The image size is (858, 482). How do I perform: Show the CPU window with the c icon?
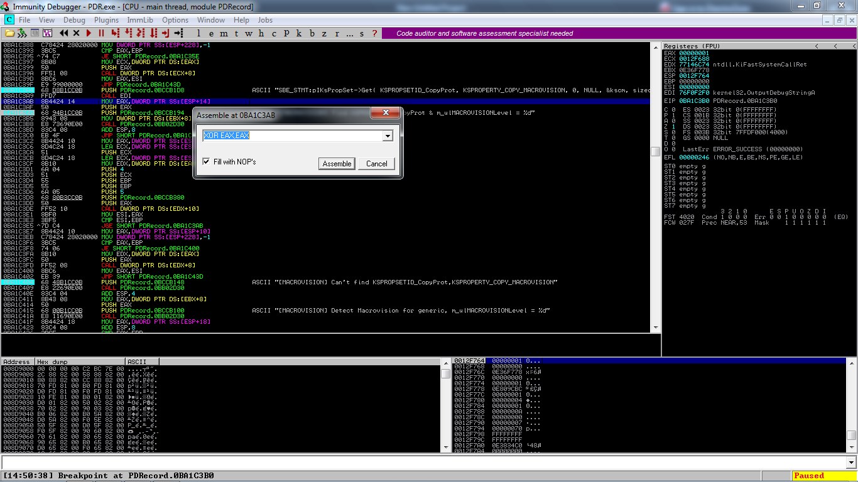274,33
